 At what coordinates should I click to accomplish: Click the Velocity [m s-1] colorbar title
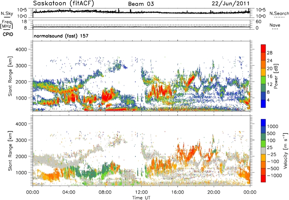[x=285, y=151]
